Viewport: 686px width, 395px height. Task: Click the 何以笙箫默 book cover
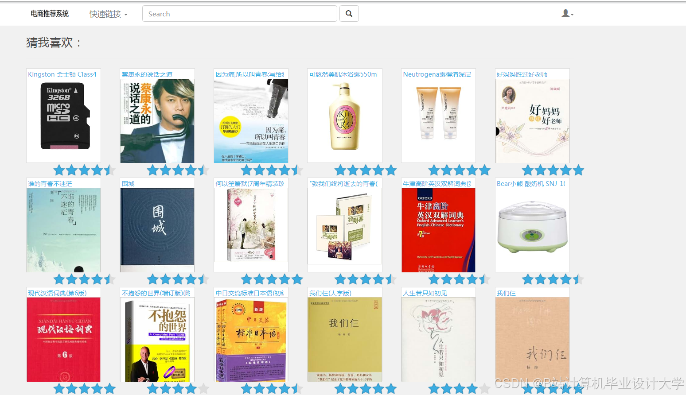coord(251,225)
